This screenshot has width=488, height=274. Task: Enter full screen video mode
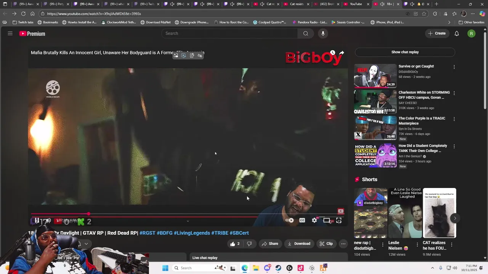(x=339, y=220)
